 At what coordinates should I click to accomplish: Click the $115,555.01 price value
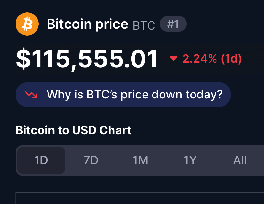[x=87, y=59]
